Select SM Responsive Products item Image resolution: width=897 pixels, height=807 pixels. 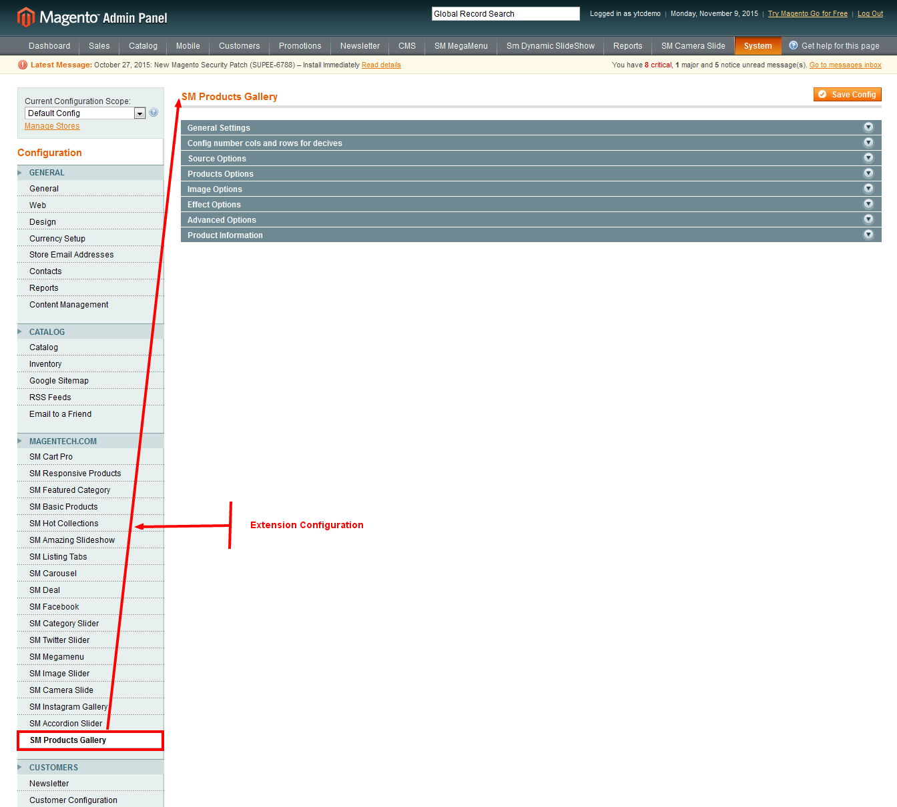click(90, 474)
